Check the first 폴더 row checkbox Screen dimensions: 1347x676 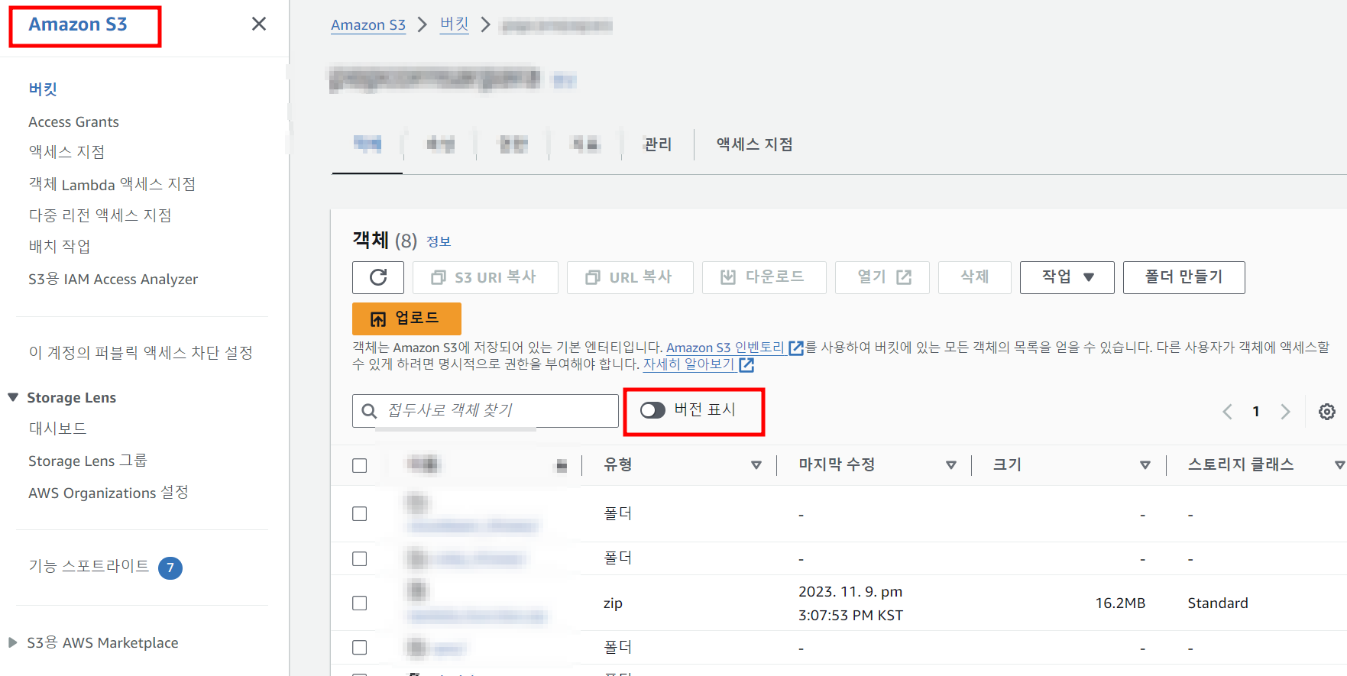[360, 514]
